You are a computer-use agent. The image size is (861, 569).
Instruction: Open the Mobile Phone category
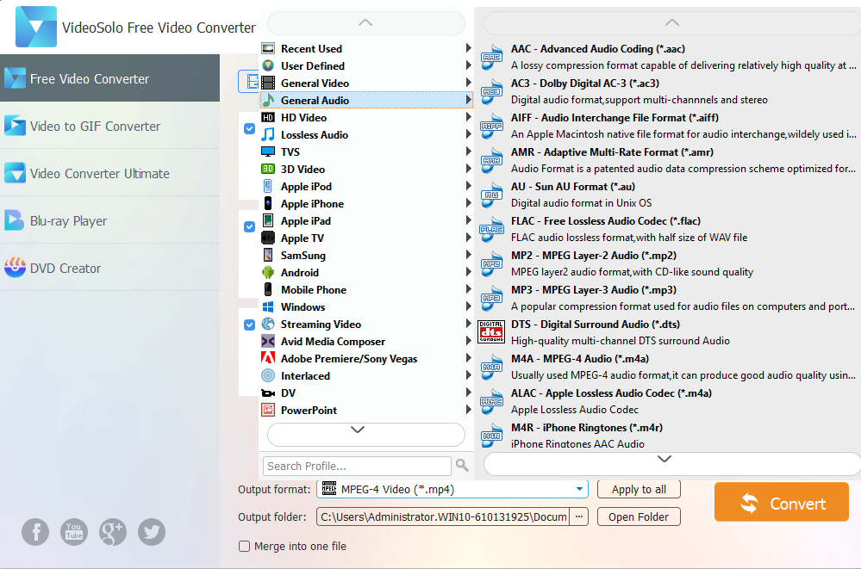[x=365, y=290]
